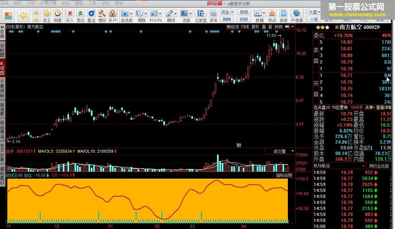395x229 pixels.
Task: Open the chart toolbar dropdown arrow
Action: pyautogui.click(x=293, y=27)
